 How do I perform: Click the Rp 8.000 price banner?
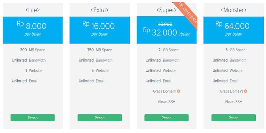[33, 29]
